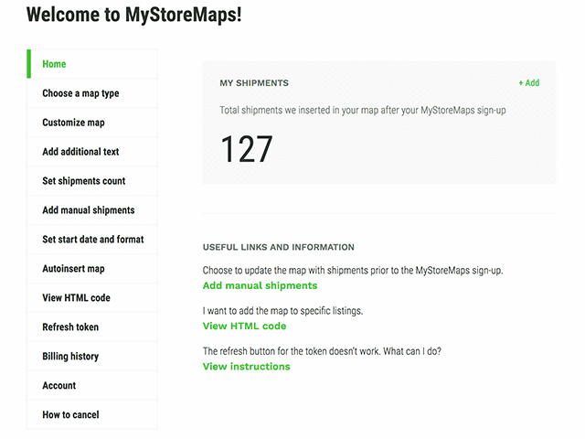Open the Refresh token page
585x439 pixels.
pos(70,327)
